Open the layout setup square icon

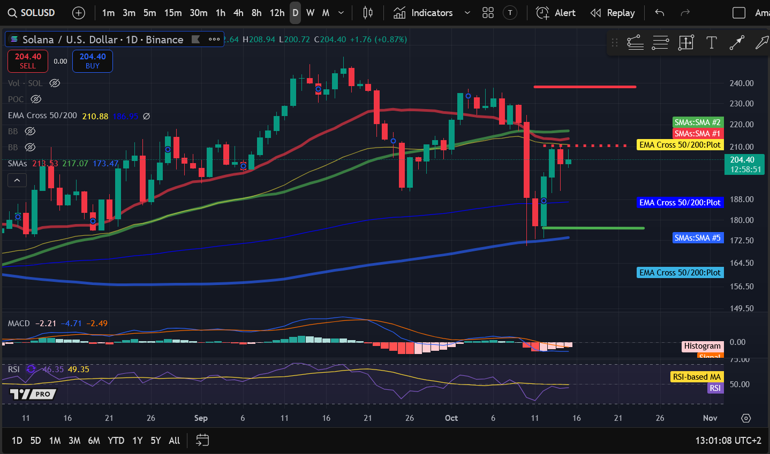click(739, 13)
